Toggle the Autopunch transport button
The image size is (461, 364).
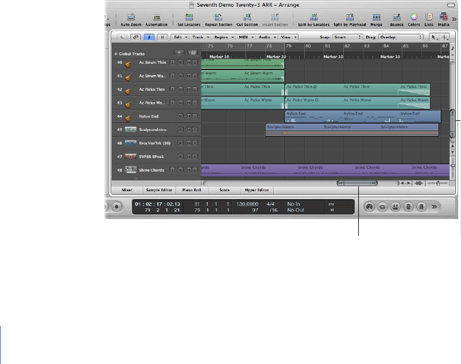tap(396, 207)
